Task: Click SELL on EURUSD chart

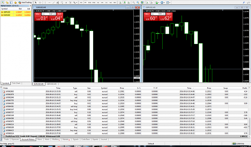Action: tap(38, 14)
